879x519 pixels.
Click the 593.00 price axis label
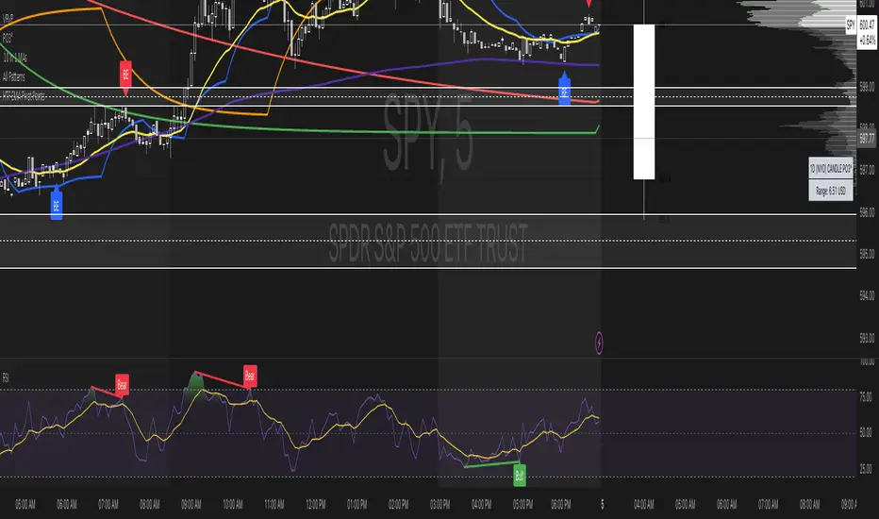[x=867, y=338]
